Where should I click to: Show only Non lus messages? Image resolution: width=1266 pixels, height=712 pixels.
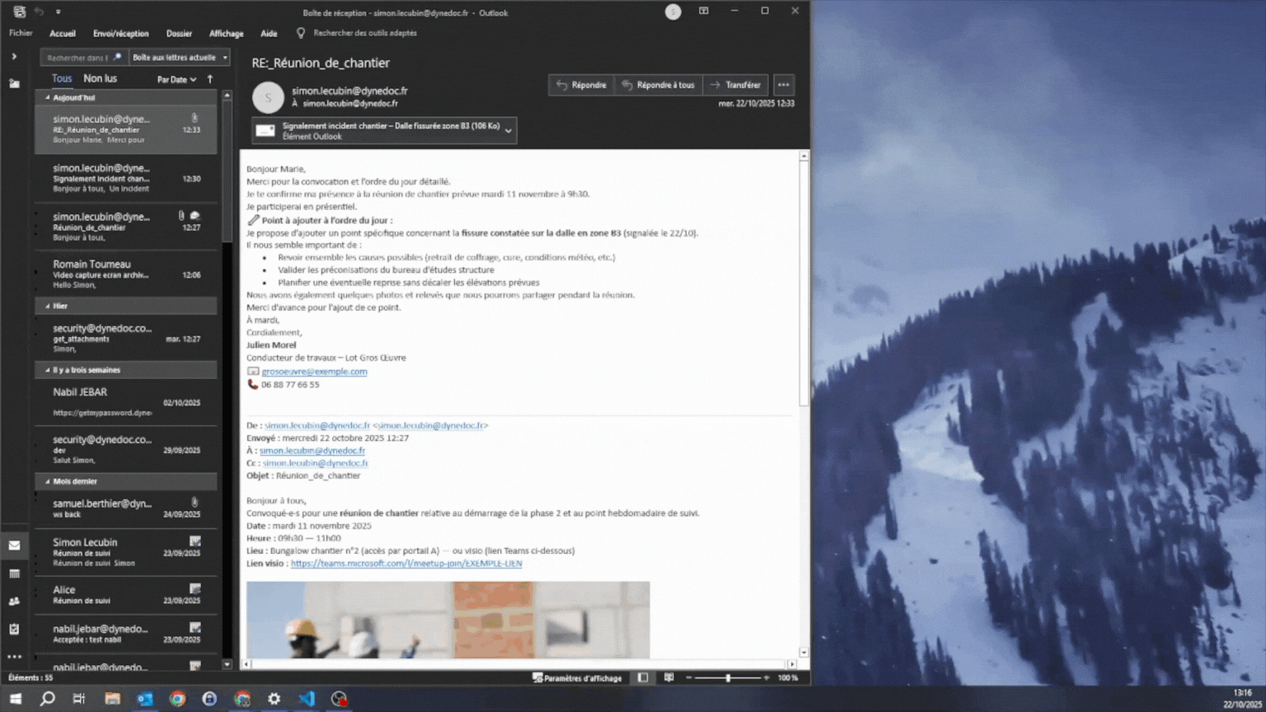point(100,78)
